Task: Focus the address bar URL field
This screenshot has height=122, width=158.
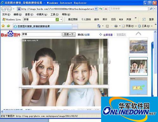Action: tap(58, 9)
